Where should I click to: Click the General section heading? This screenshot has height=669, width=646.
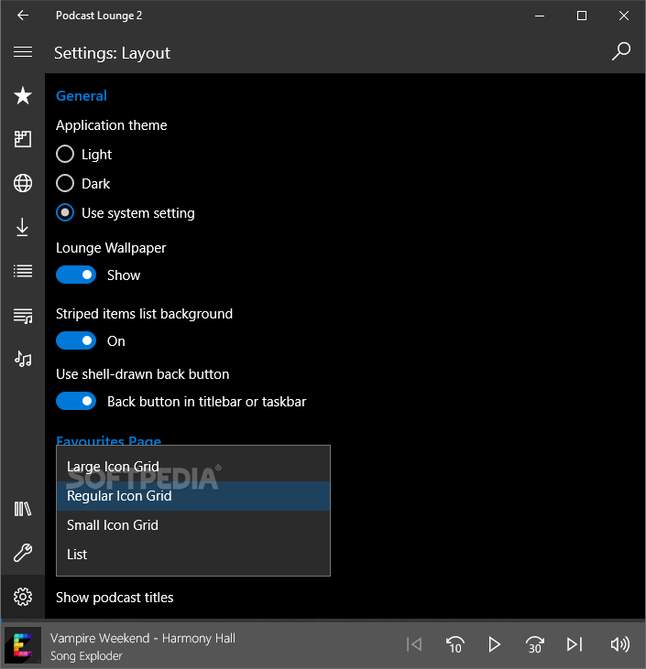point(82,95)
